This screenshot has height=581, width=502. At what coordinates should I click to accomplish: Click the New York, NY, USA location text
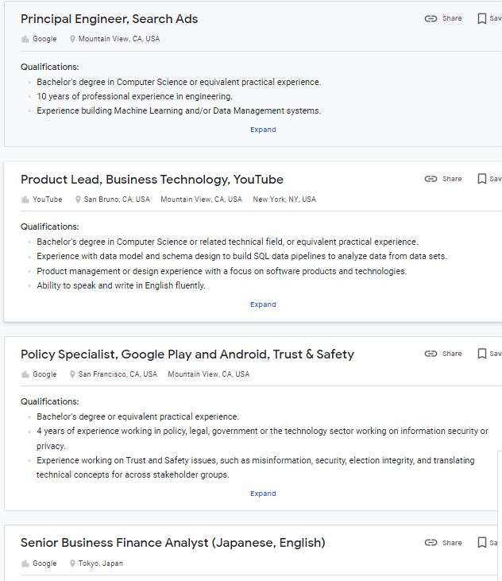coord(284,199)
